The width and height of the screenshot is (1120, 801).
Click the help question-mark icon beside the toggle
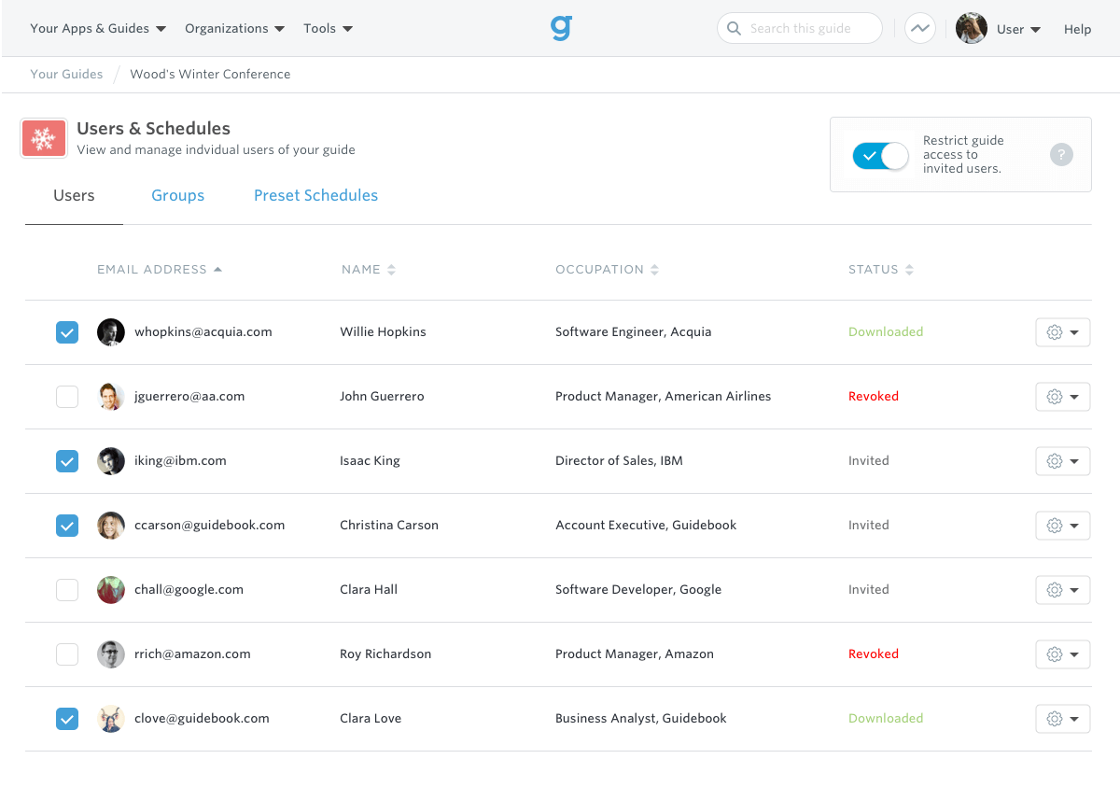[1061, 154]
